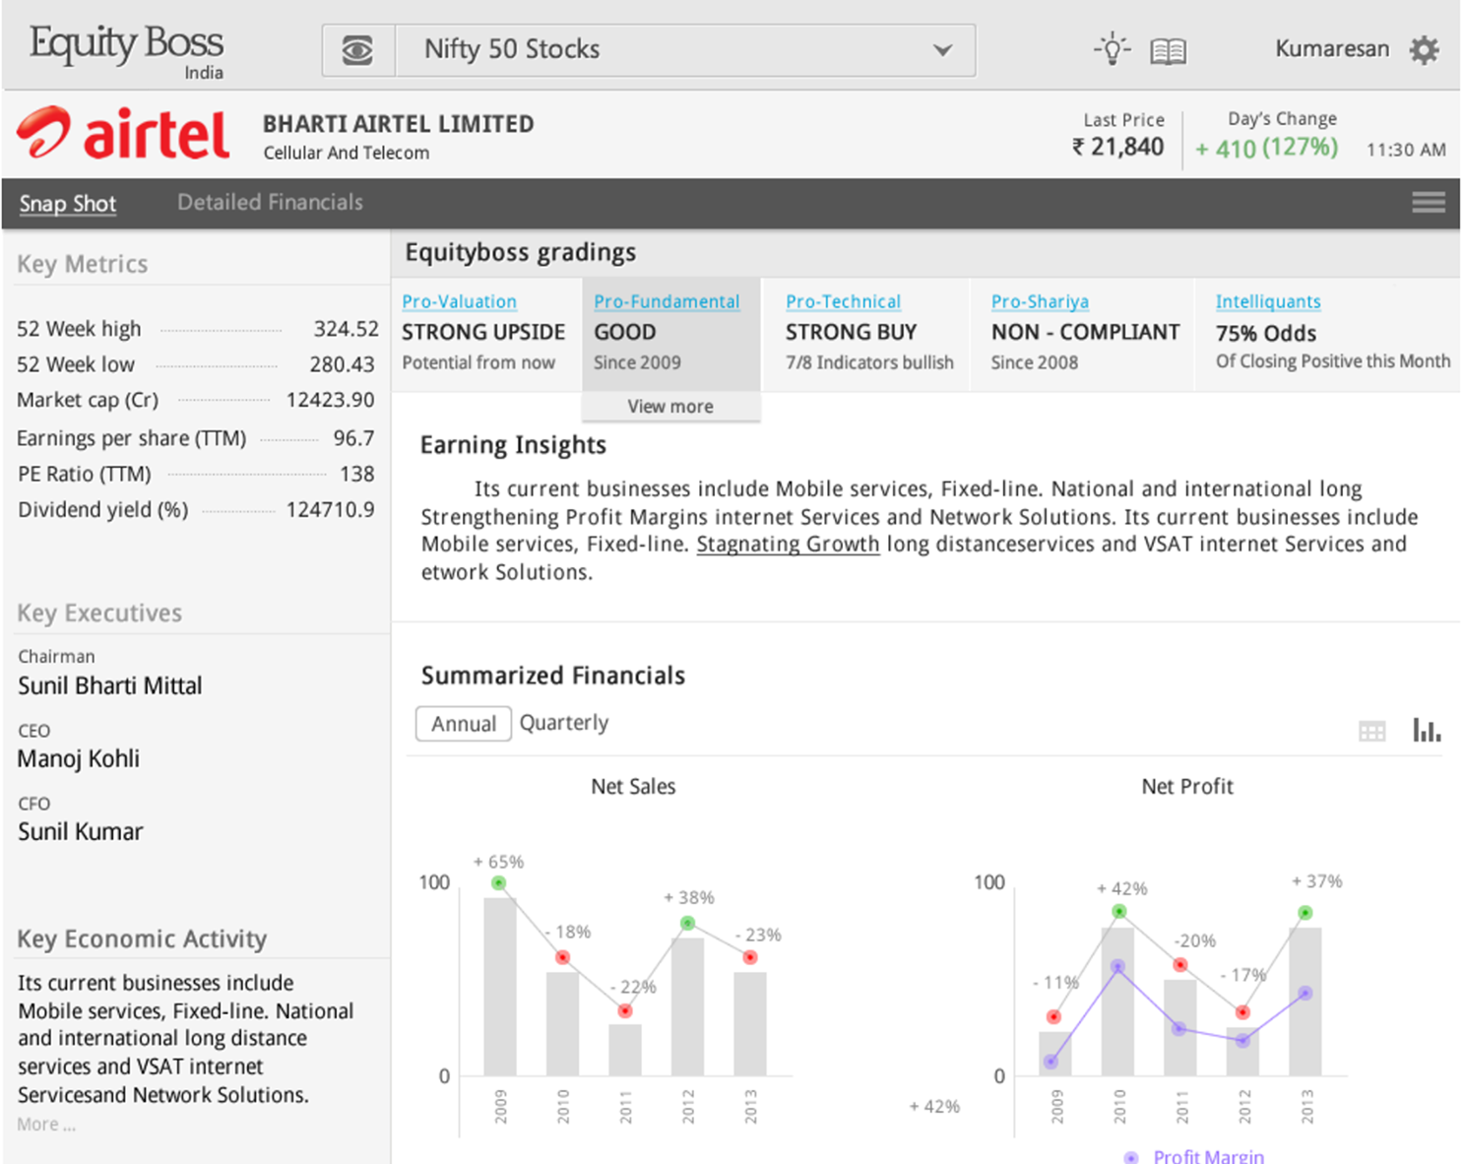Click the 2010 Profit Margin purple point
The width and height of the screenshot is (1464, 1164).
pyautogui.click(x=1117, y=967)
